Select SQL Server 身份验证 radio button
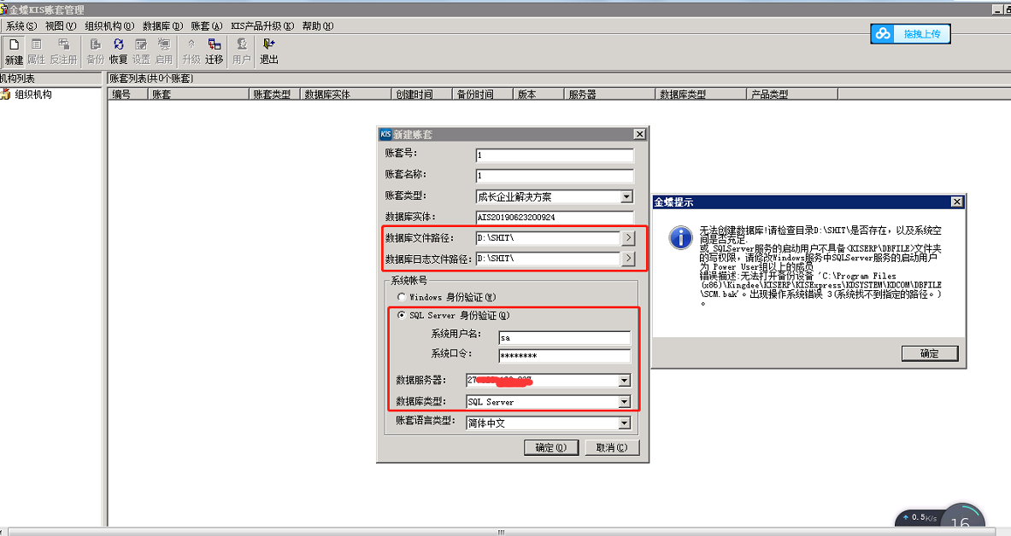This screenshot has height=536, width=1011. click(x=403, y=315)
